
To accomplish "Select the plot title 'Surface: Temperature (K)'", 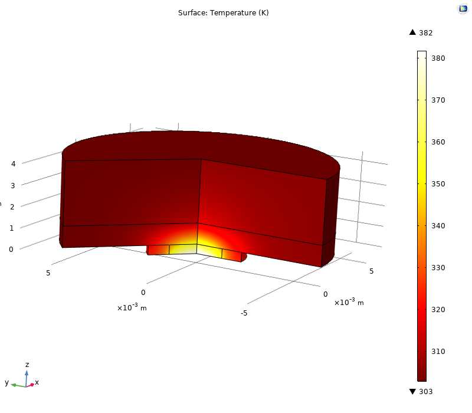I will [224, 12].
